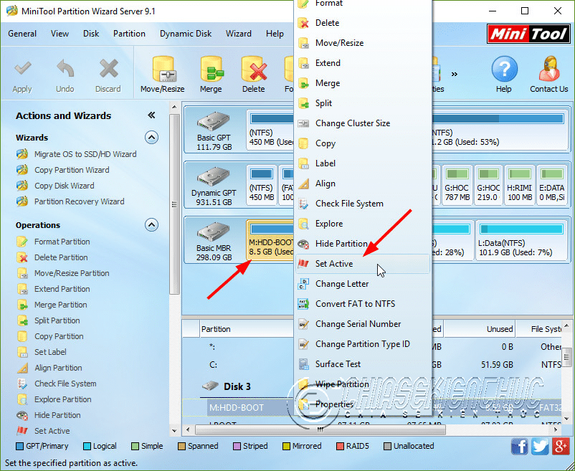Choose Convert FAT to NTFS
This screenshot has width=575, height=471.
[362, 304]
